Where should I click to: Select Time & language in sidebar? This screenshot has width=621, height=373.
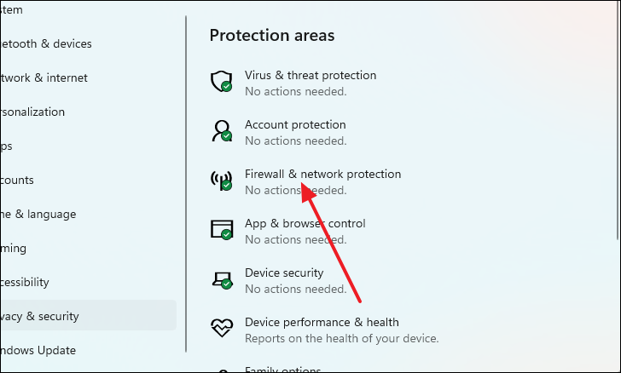pos(38,215)
